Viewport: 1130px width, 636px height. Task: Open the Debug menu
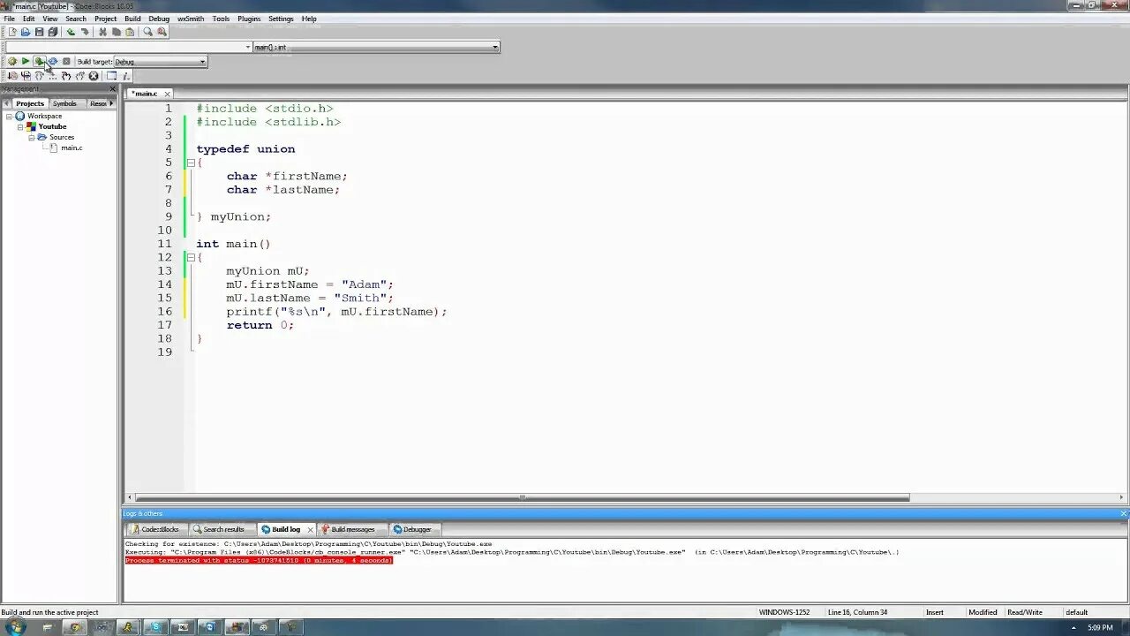pos(159,19)
